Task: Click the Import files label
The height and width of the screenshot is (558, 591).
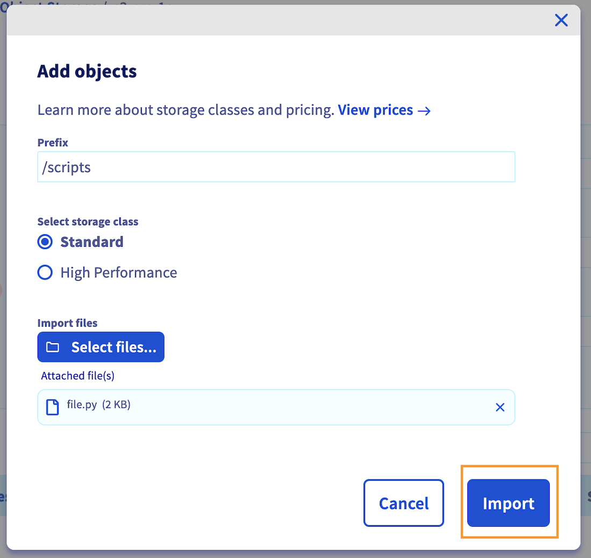Action: point(67,323)
